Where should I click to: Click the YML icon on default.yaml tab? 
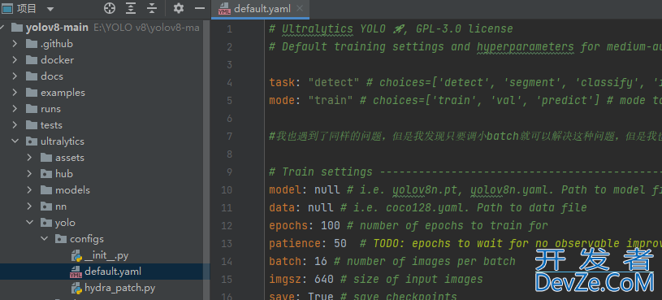click(224, 9)
